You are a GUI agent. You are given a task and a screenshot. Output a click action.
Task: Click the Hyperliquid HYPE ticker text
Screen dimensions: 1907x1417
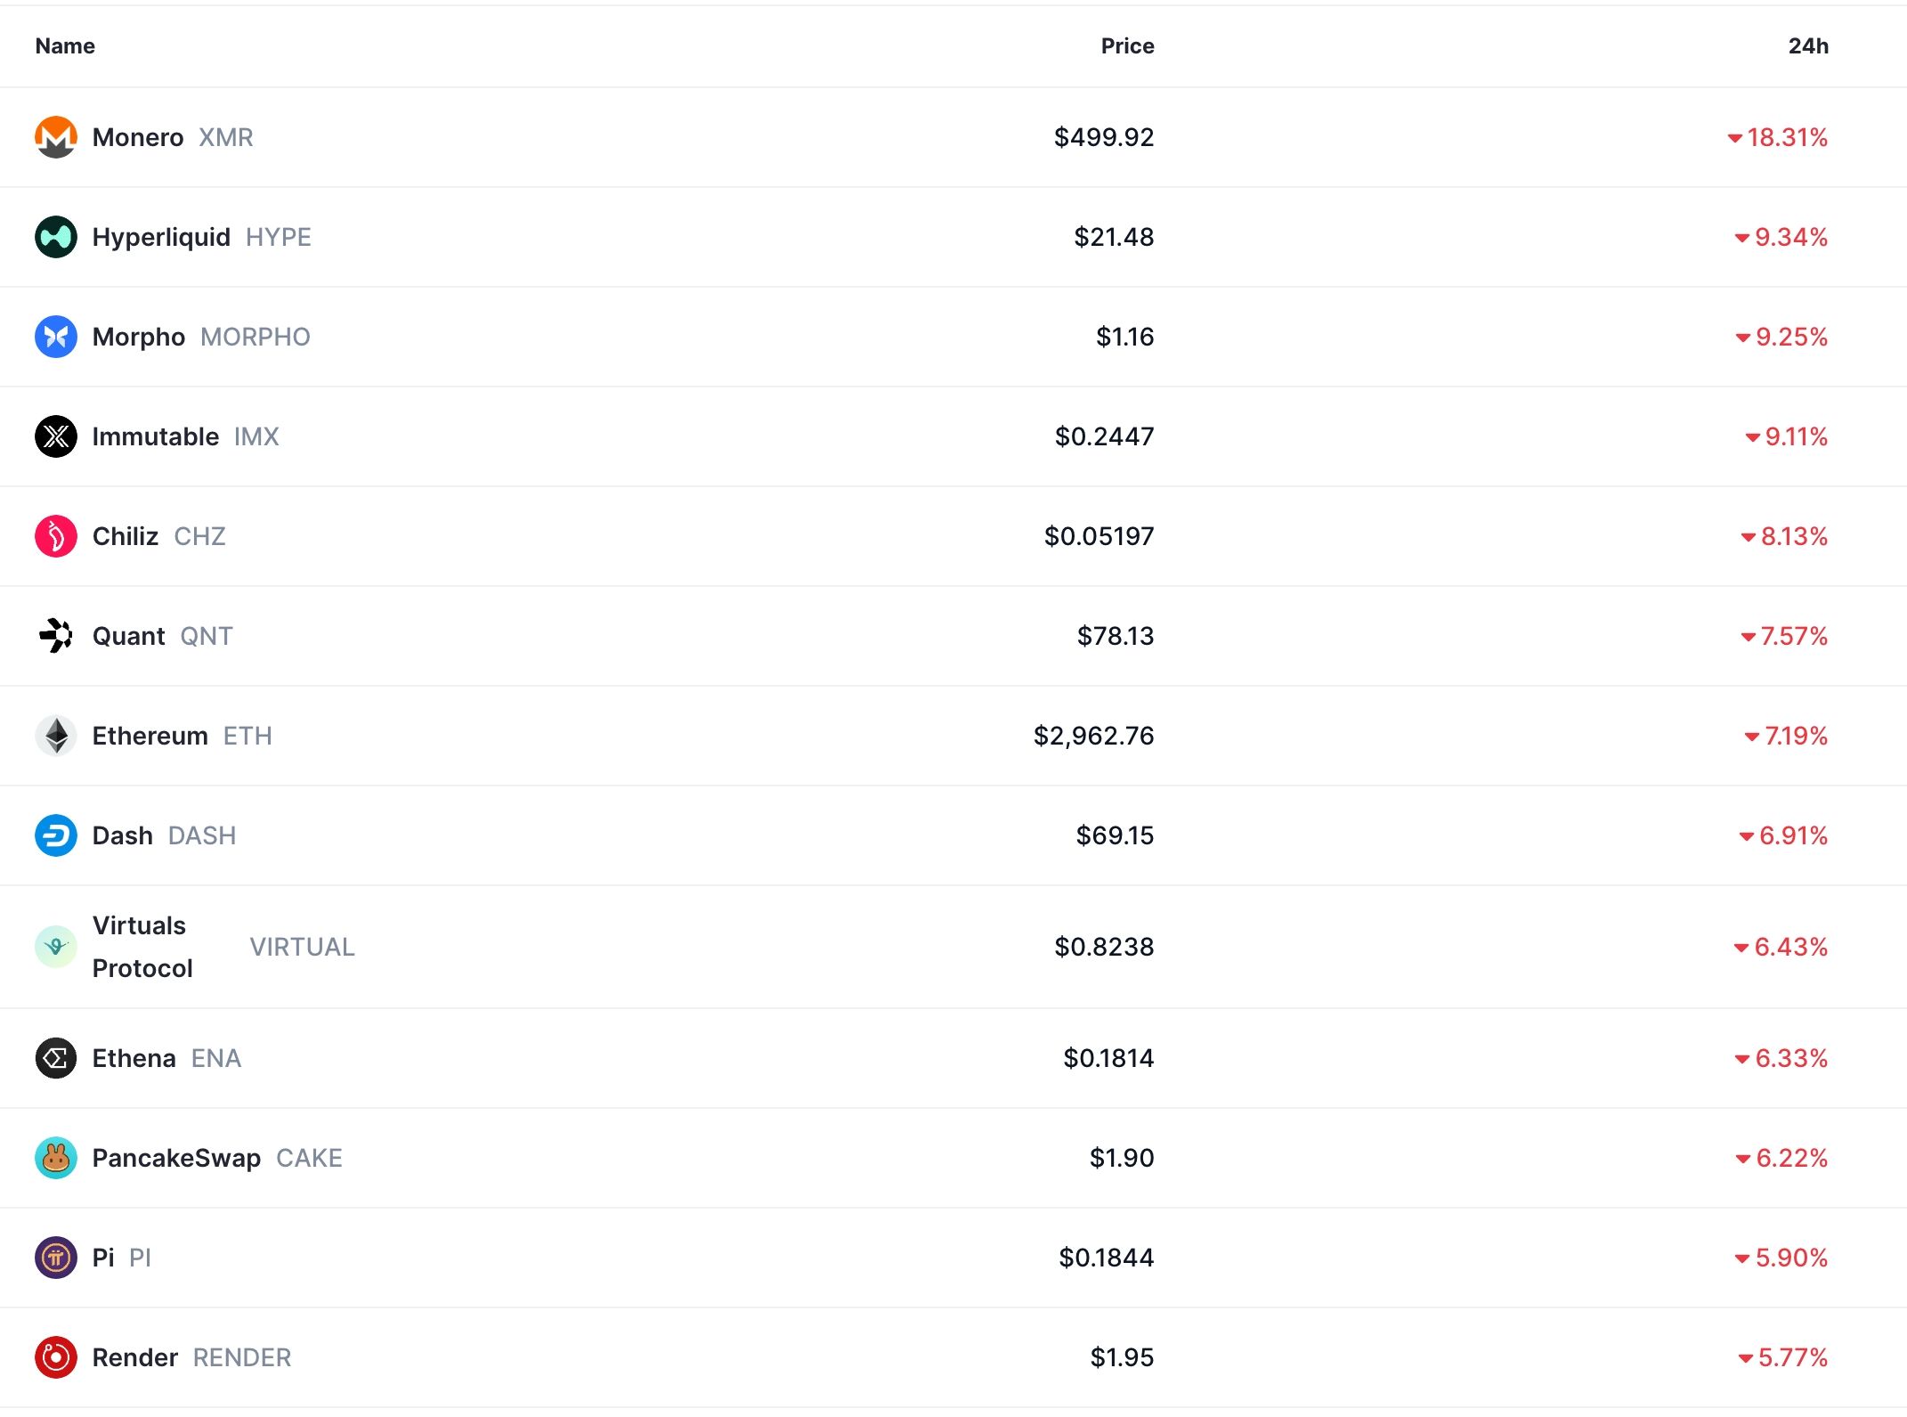click(x=279, y=237)
